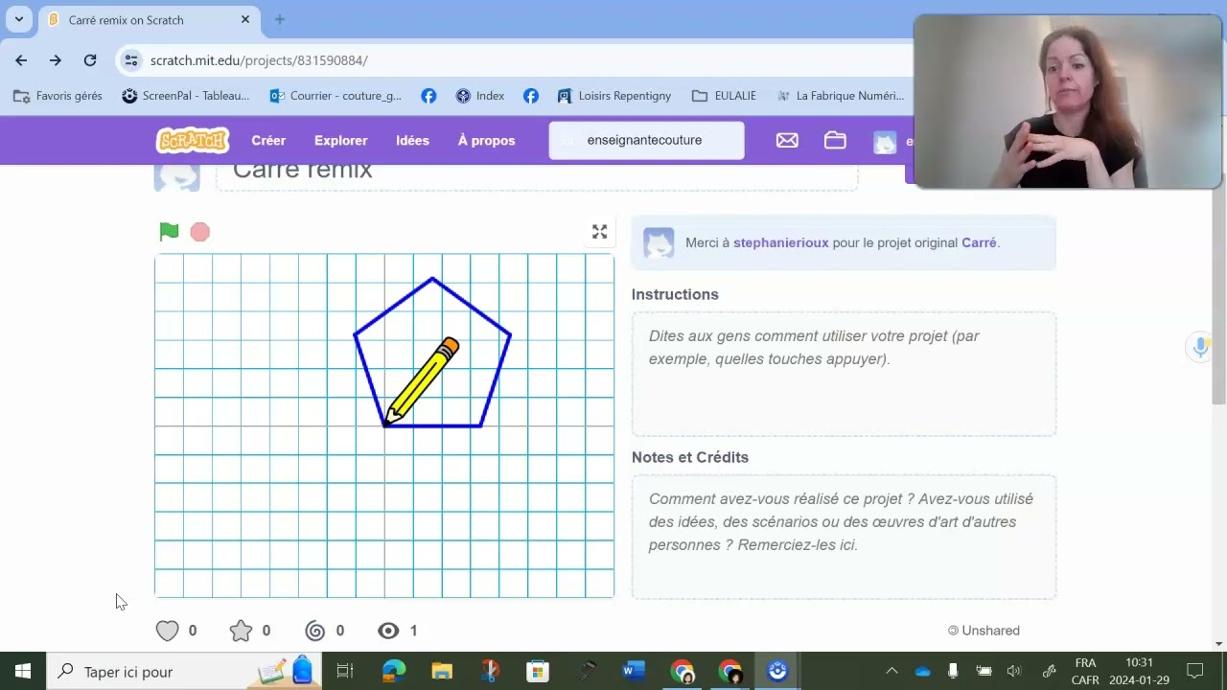Open Loisirs Repentigny bookmark
The width and height of the screenshot is (1227, 690).
(614, 96)
